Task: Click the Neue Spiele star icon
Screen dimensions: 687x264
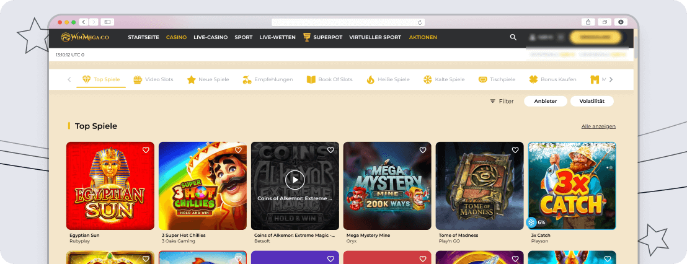Action: pyautogui.click(x=191, y=80)
